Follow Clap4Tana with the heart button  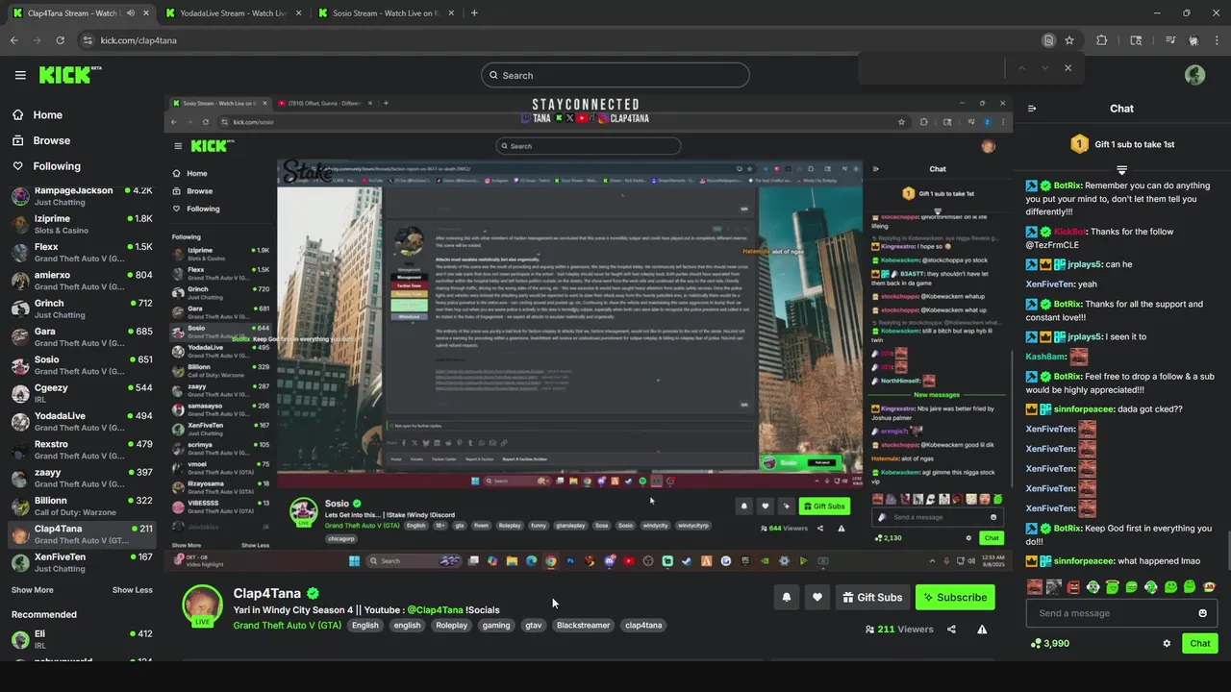click(816, 597)
